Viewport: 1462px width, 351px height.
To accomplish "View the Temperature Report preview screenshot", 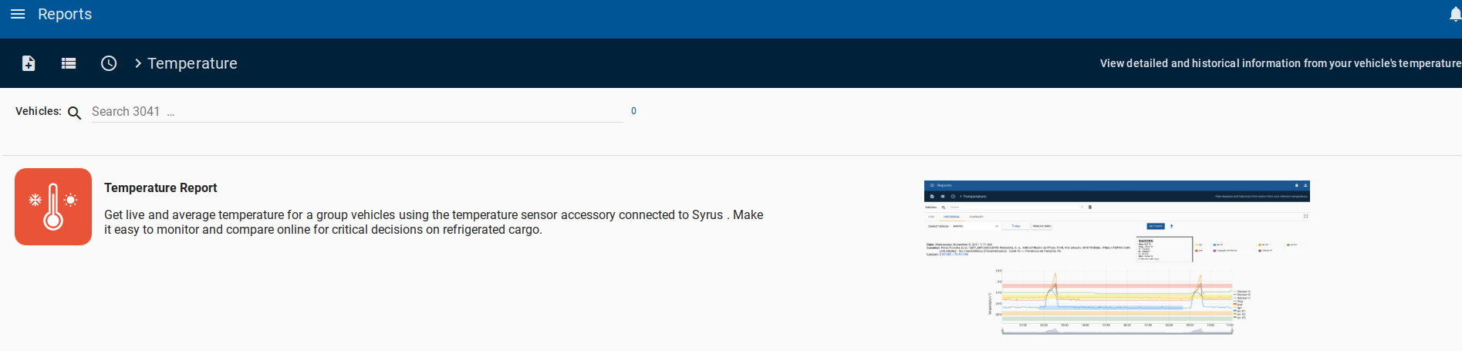I will point(1116,258).
